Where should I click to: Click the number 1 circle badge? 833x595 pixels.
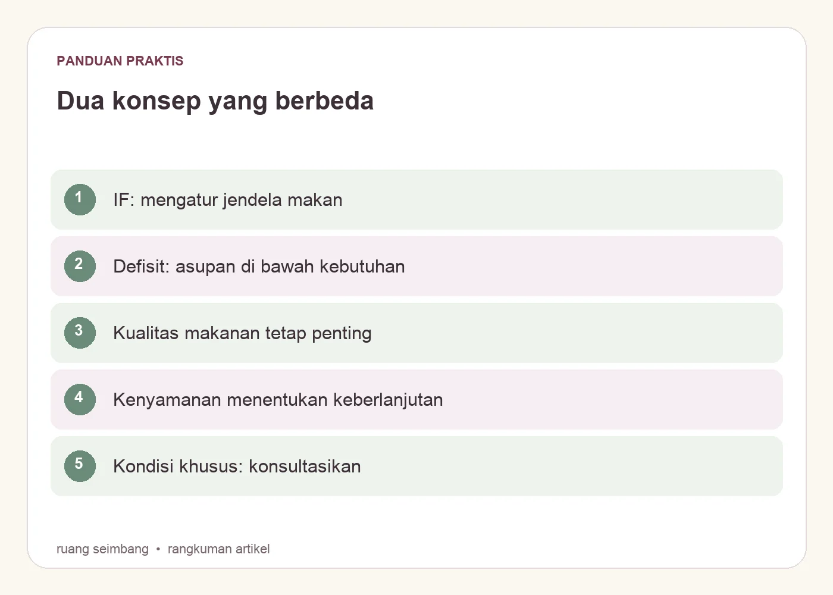tap(80, 199)
